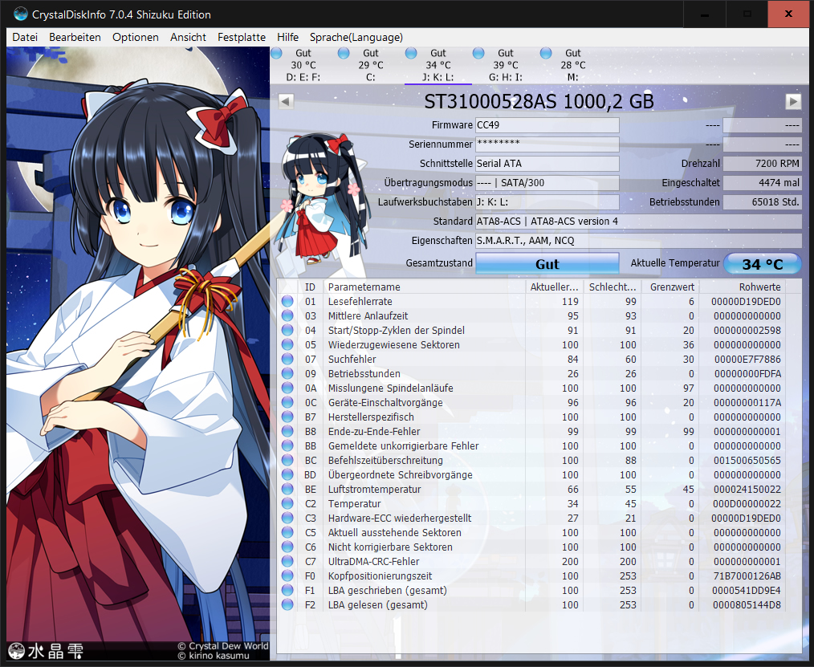Go to next disk with right arrow

coord(793,101)
